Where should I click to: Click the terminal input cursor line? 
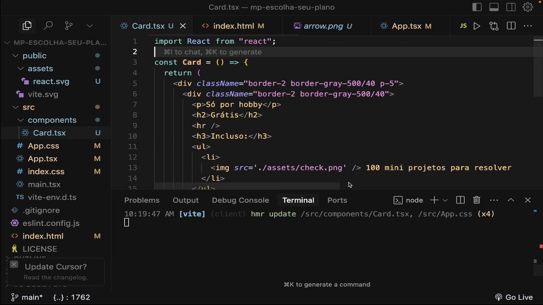pyautogui.click(x=126, y=223)
